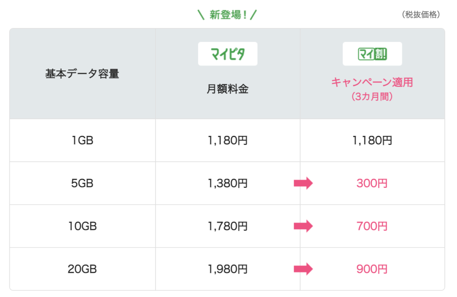Select the 月額料金 column label
The image size is (457, 297).
tap(228, 89)
